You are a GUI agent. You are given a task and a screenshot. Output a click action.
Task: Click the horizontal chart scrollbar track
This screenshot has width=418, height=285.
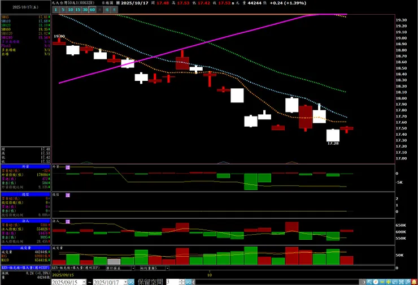click(278, 282)
